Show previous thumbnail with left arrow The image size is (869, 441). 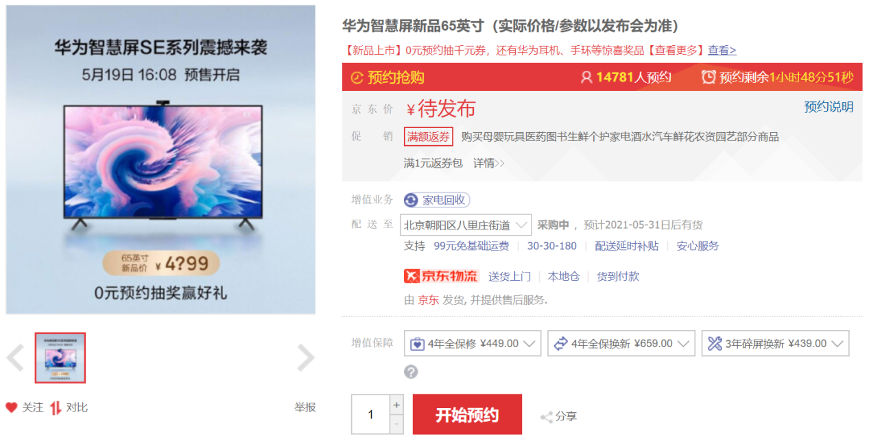coord(15,358)
